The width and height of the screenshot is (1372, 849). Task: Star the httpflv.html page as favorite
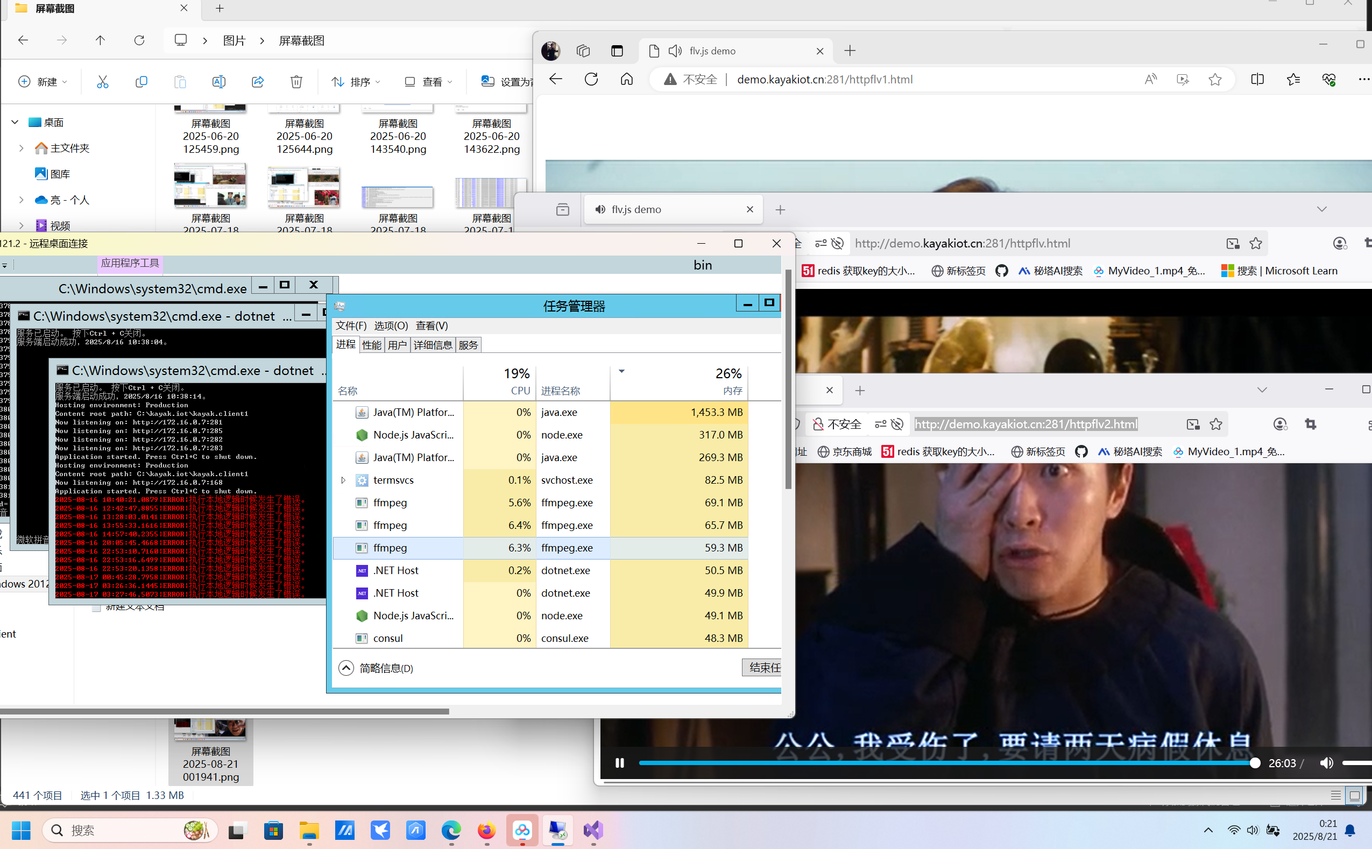[x=1256, y=243]
